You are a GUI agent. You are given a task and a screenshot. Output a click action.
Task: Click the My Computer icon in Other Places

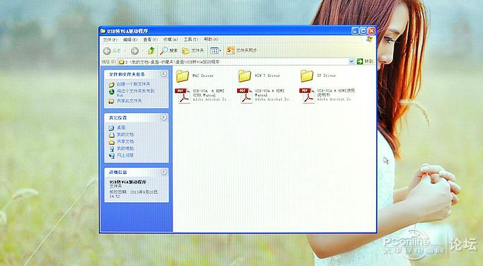[x=112, y=149]
